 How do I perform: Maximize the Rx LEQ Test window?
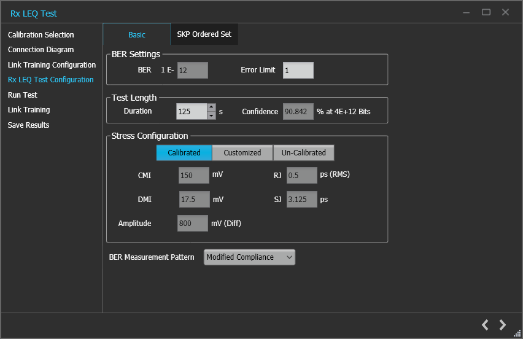pyautogui.click(x=486, y=12)
